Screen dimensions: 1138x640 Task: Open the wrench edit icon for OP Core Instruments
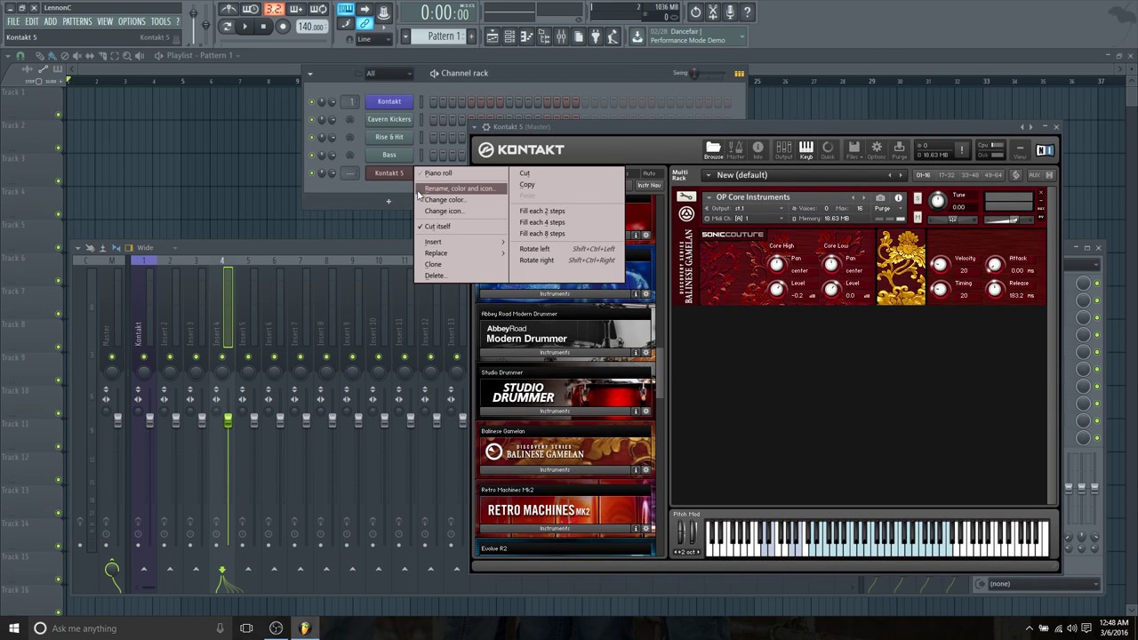686,197
